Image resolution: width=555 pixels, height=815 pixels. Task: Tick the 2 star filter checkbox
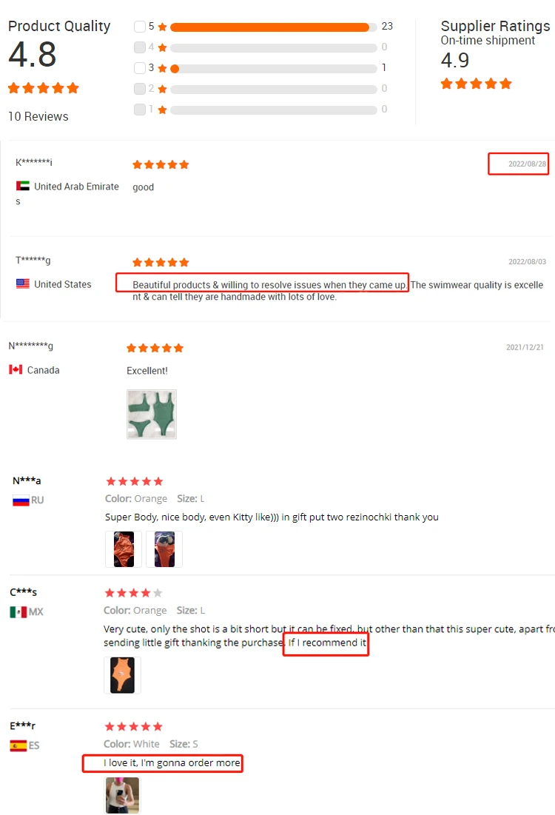coord(139,89)
